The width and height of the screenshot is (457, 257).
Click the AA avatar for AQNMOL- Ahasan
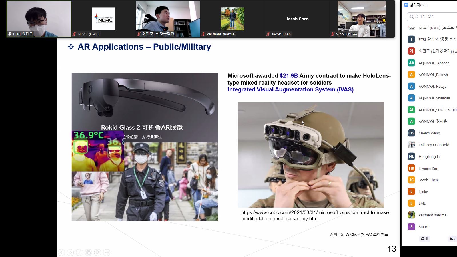(x=411, y=63)
